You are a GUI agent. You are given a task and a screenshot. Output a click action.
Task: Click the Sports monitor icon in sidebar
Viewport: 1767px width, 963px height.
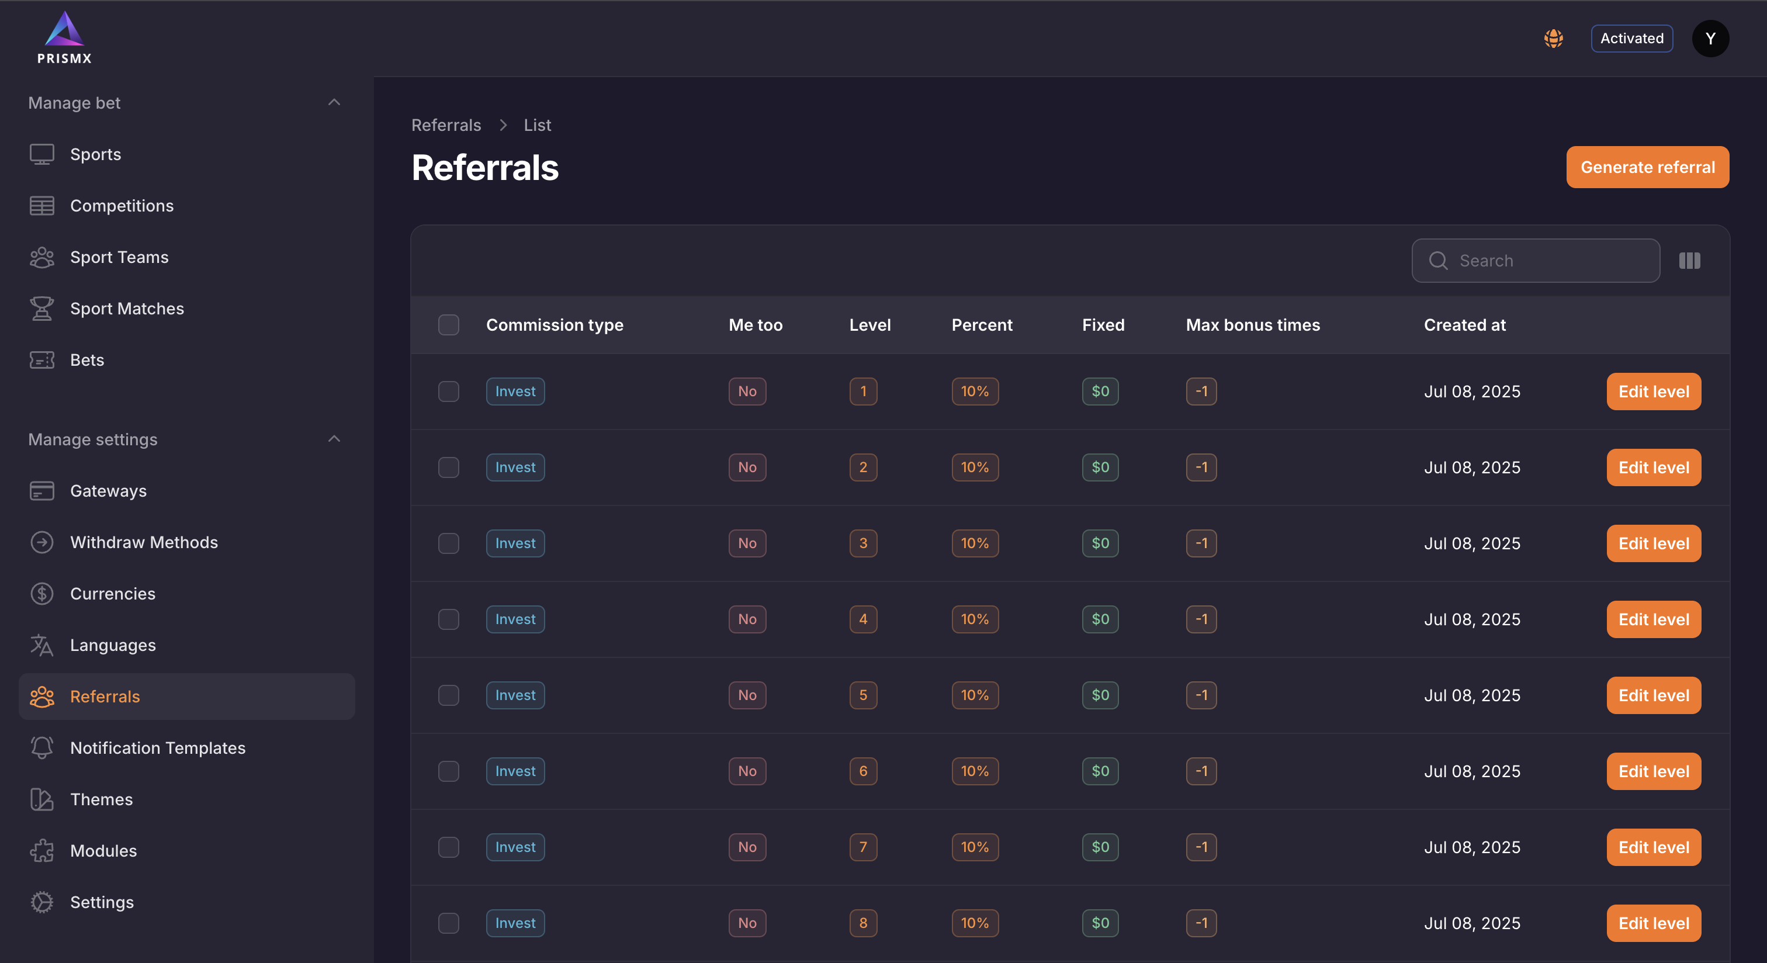42,154
